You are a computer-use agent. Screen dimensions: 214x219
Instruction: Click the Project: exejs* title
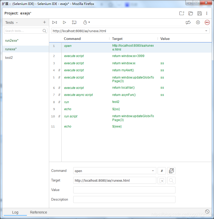(18, 13)
